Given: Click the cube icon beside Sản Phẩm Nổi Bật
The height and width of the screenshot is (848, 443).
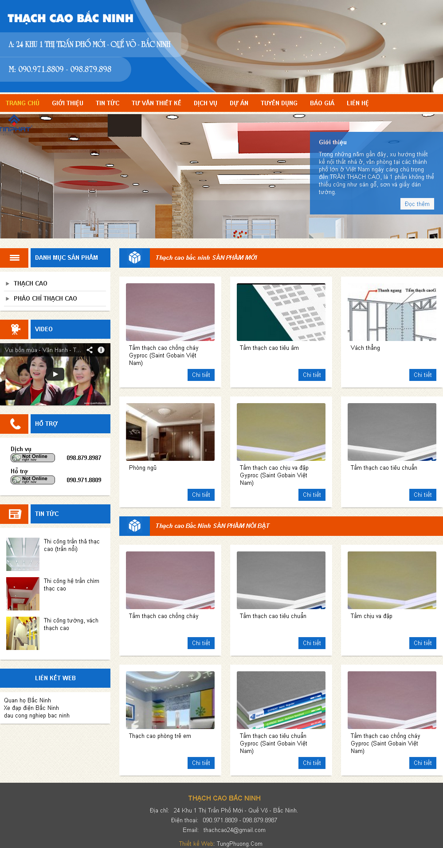Looking at the screenshot, I should pyautogui.click(x=134, y=526).
